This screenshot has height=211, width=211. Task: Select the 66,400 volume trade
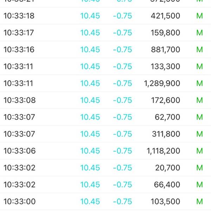tap(105, 185)
